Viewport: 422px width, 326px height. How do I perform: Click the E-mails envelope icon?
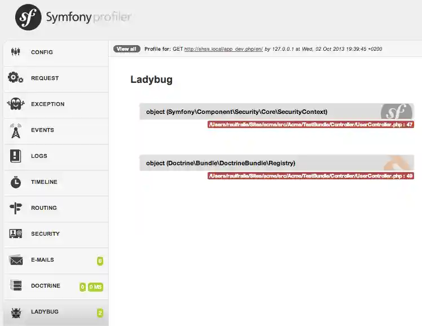pyautogui.click(x=16, y=260)
